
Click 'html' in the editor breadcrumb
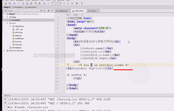point(68,15)
